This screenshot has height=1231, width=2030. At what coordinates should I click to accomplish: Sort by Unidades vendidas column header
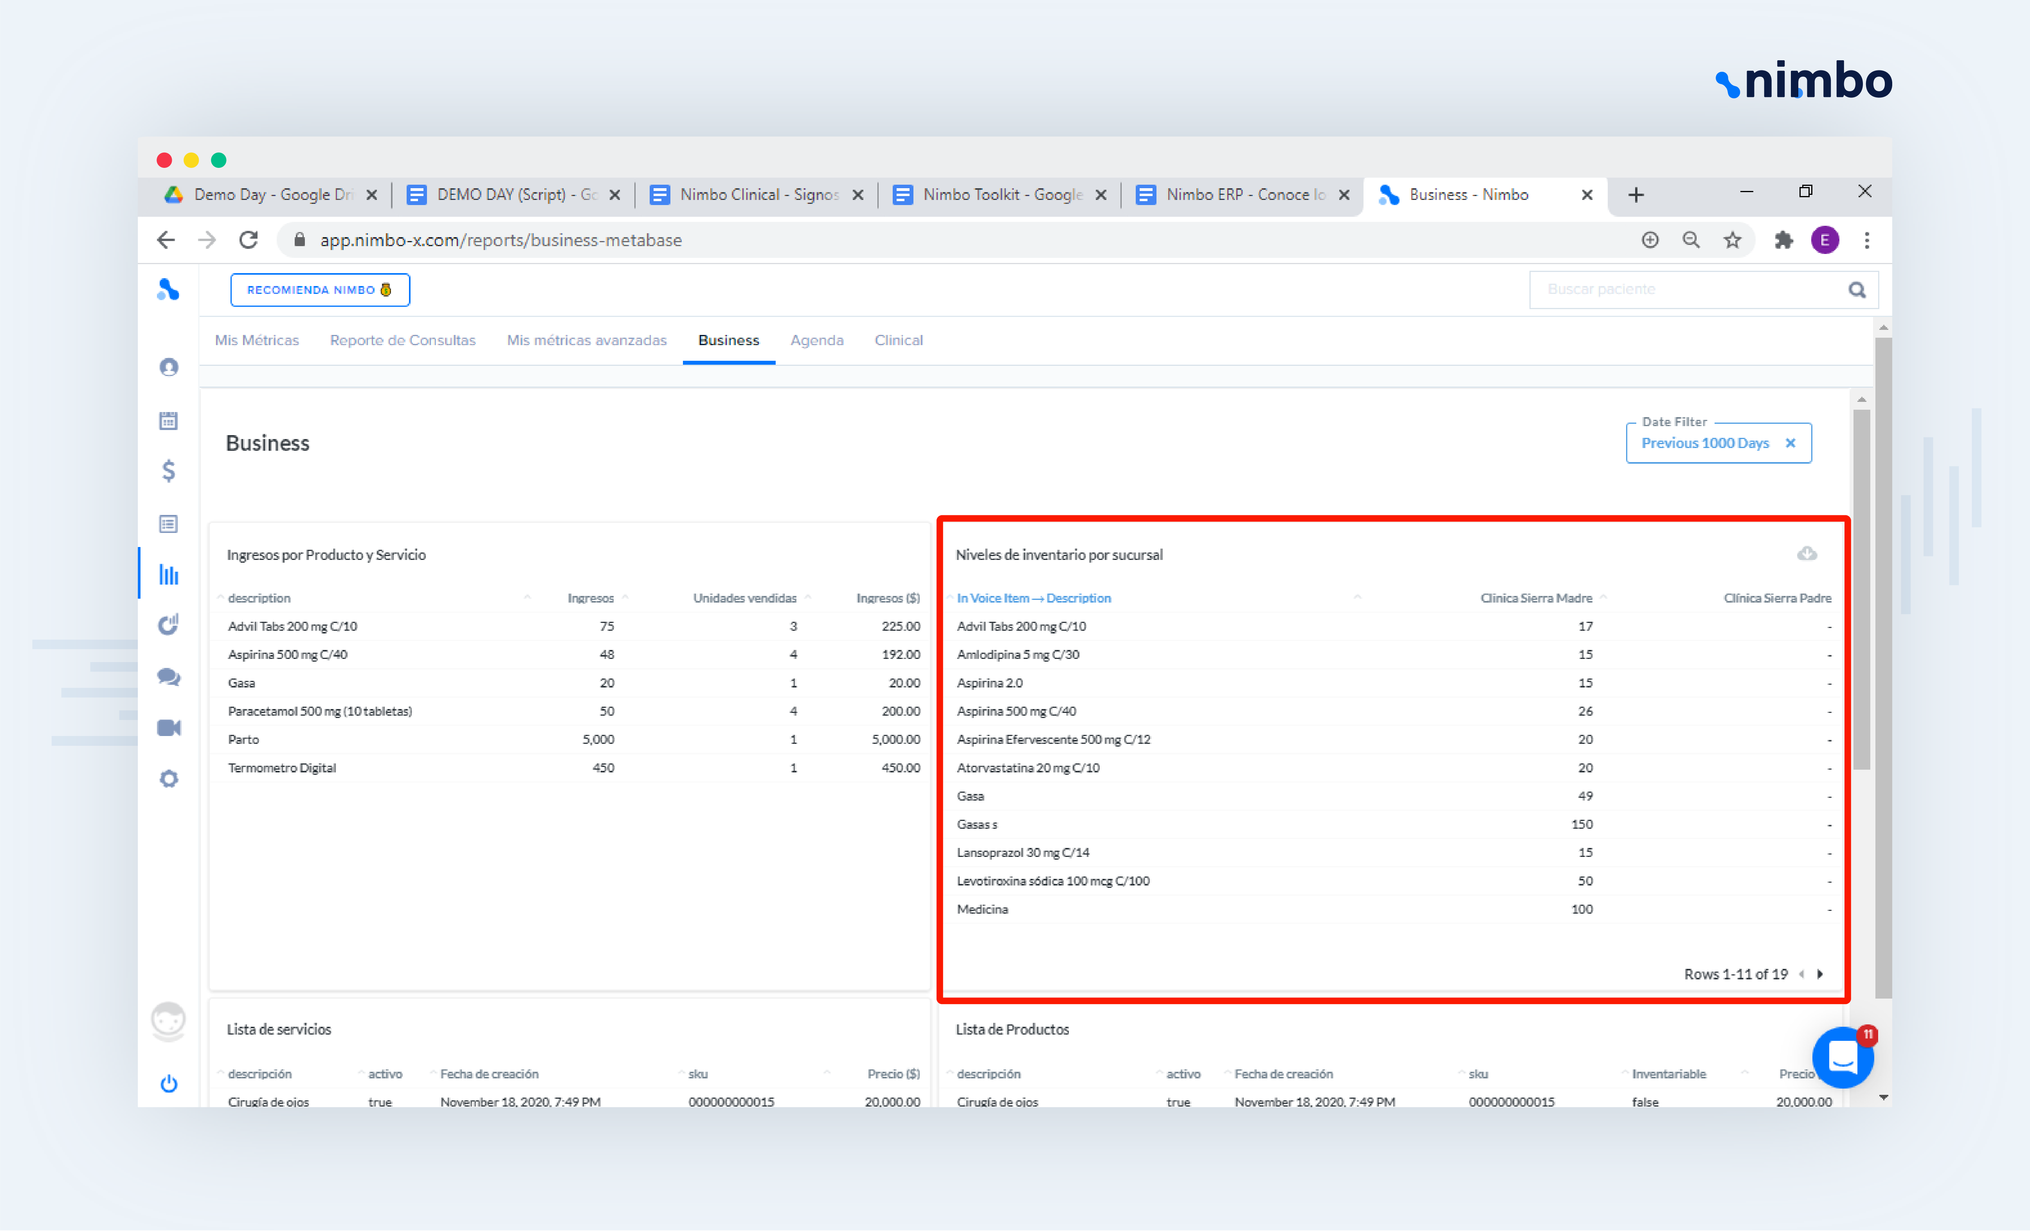[744, 598]
